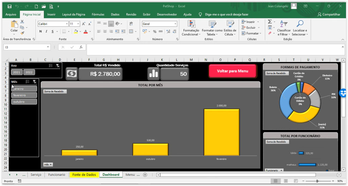
Task: Toggle bold formatting
Action: click(40, 31)
